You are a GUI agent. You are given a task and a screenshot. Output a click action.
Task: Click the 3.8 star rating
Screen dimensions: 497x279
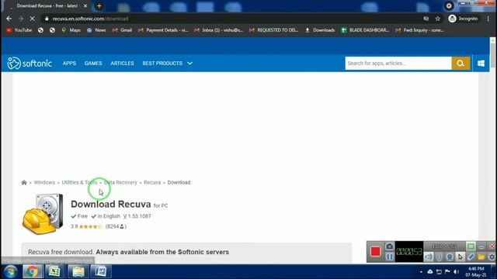(x=86, y=226)
